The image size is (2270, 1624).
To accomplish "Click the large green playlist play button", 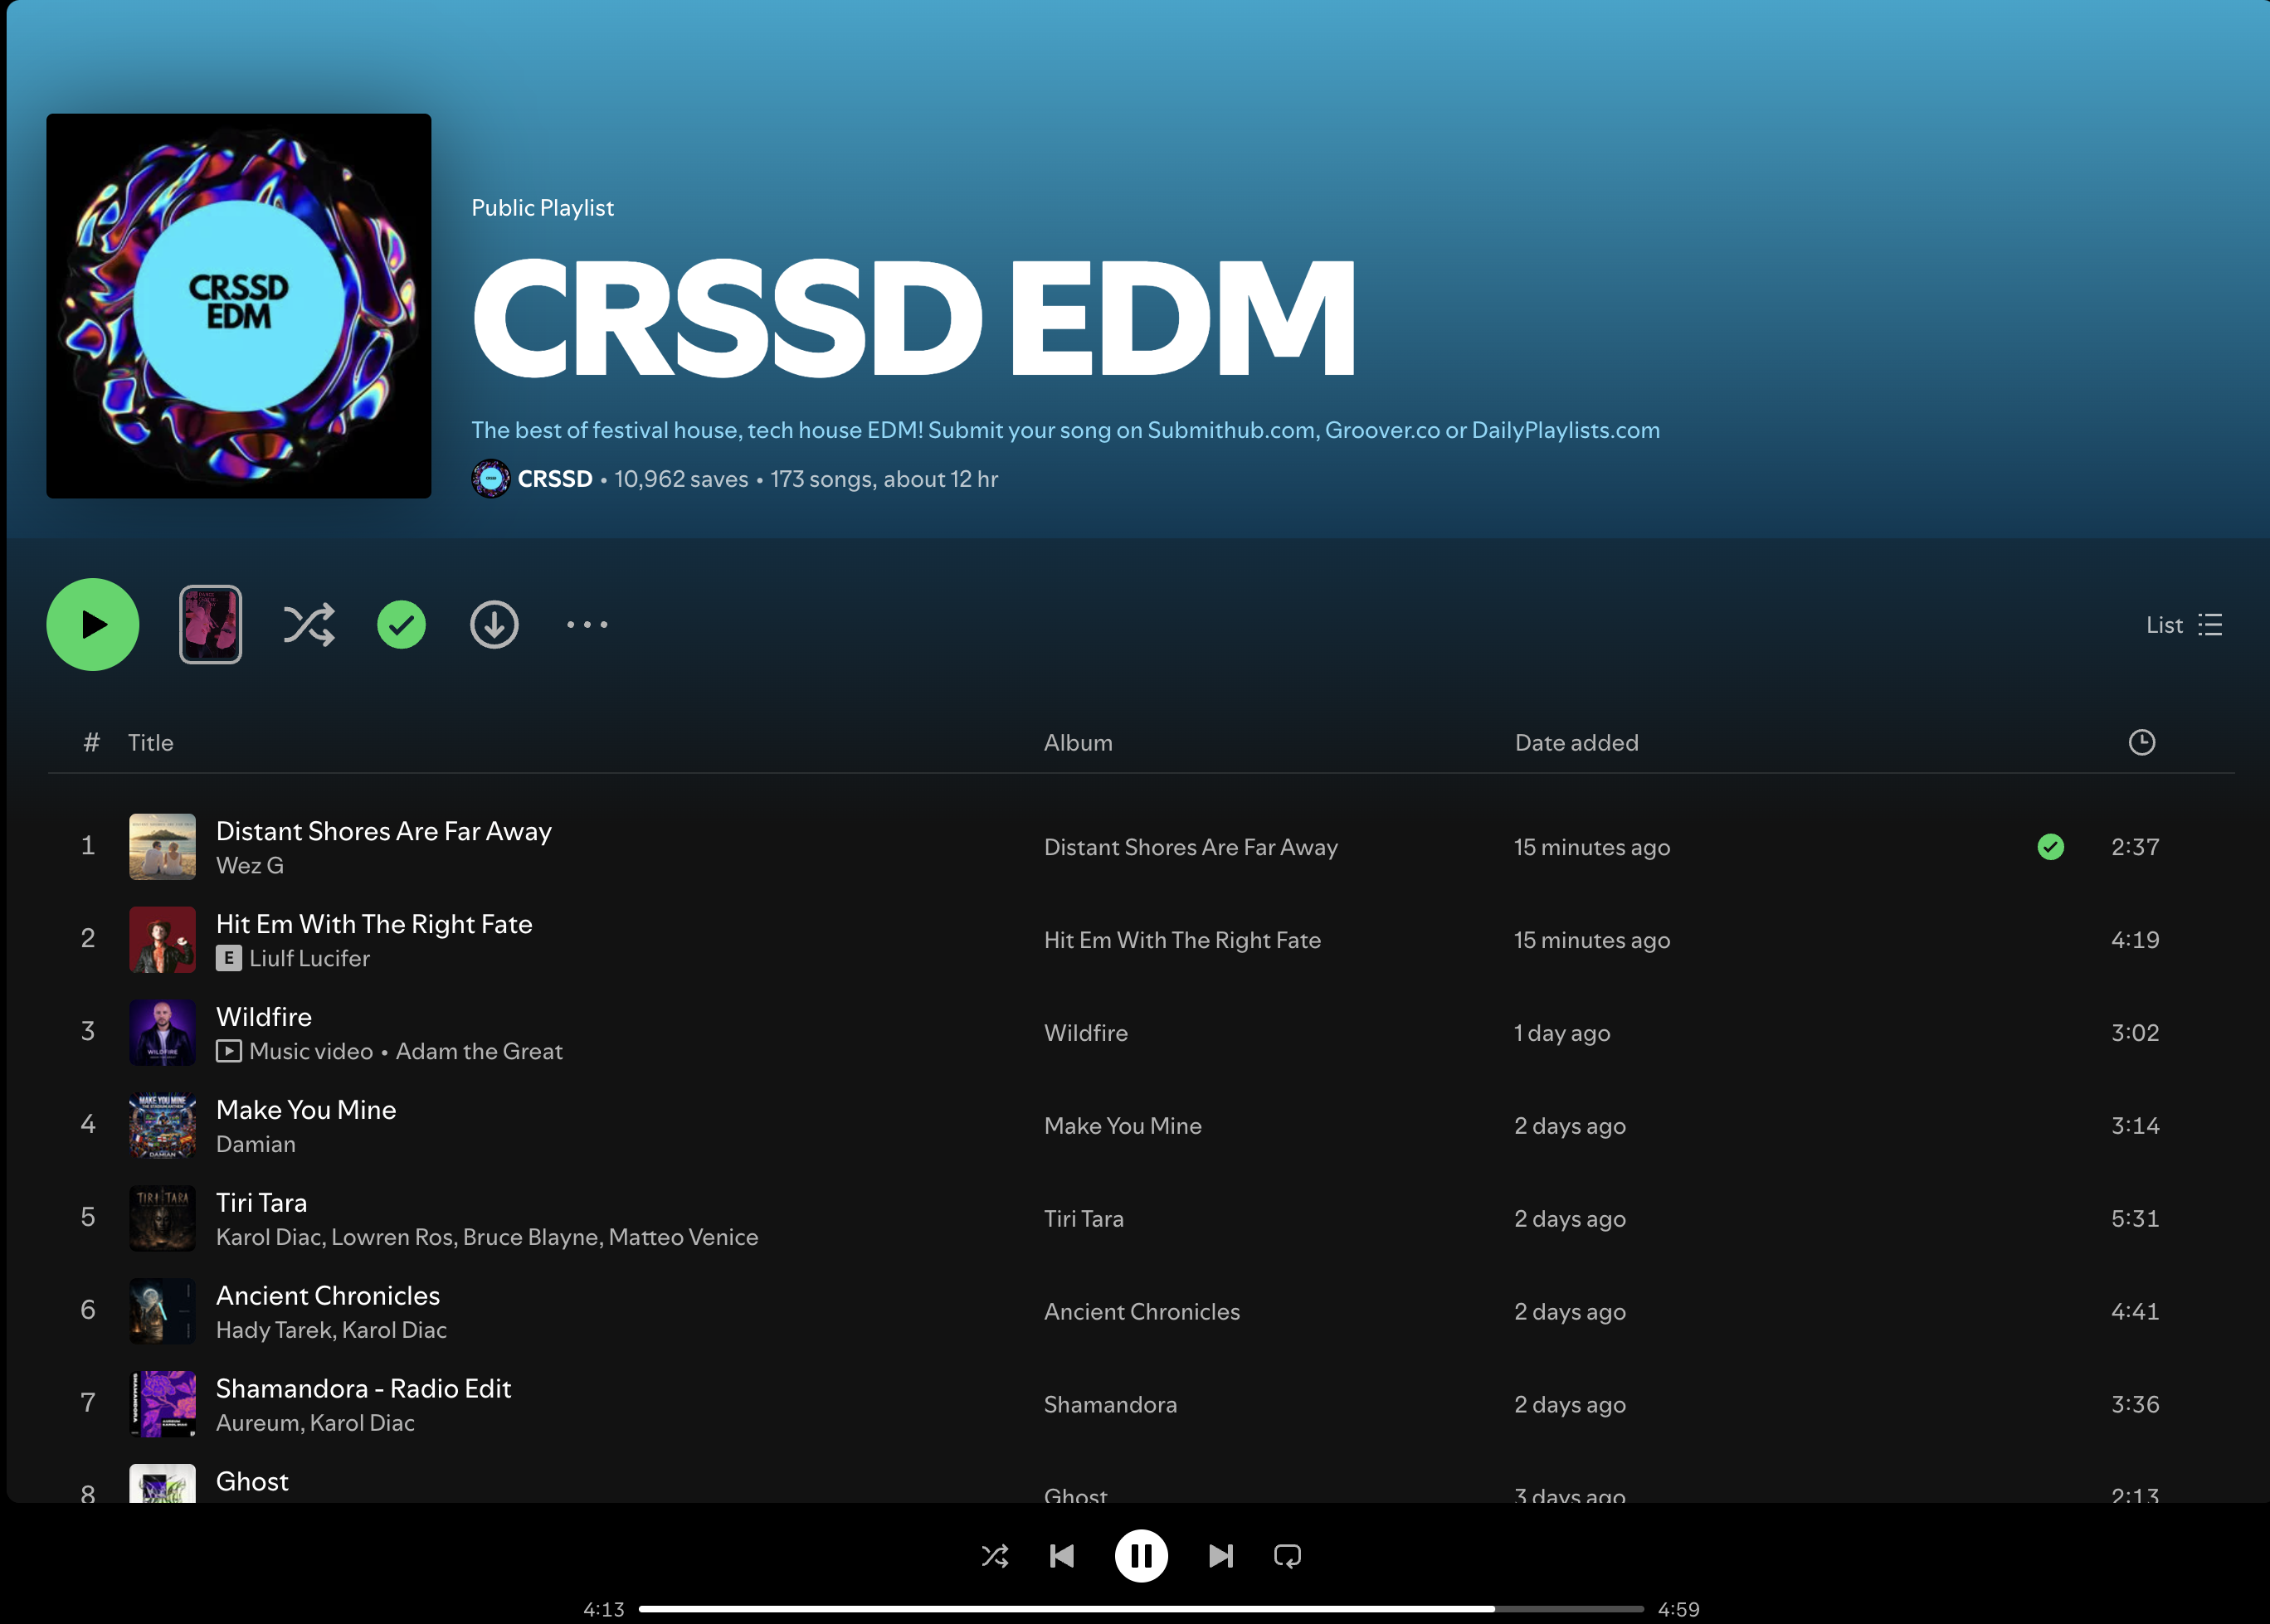I will tap(92, 625).
